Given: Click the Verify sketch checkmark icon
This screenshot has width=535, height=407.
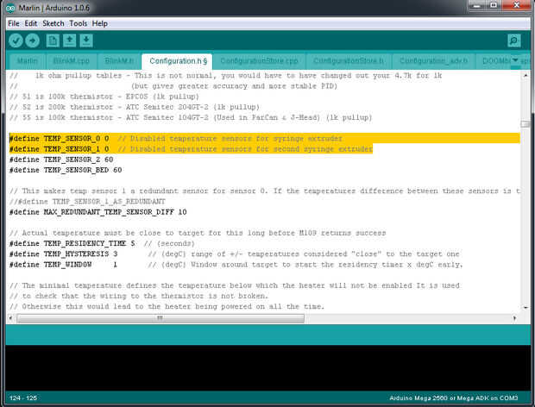Looking at the screenshot, I should (16, 41).
